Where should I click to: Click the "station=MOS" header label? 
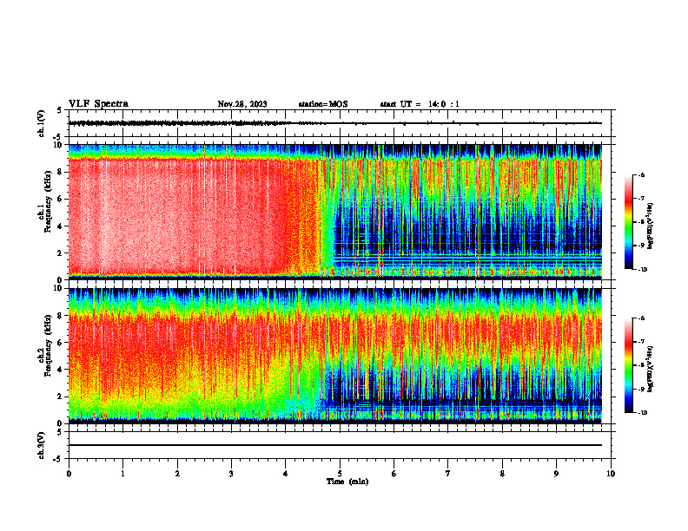pyautogui.click(x=323, y=104)
